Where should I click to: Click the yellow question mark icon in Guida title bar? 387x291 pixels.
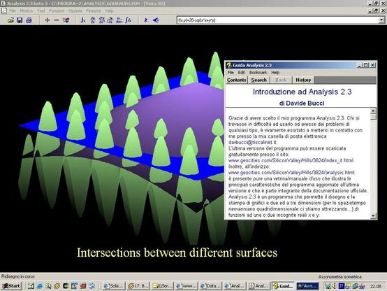point(229,65)
